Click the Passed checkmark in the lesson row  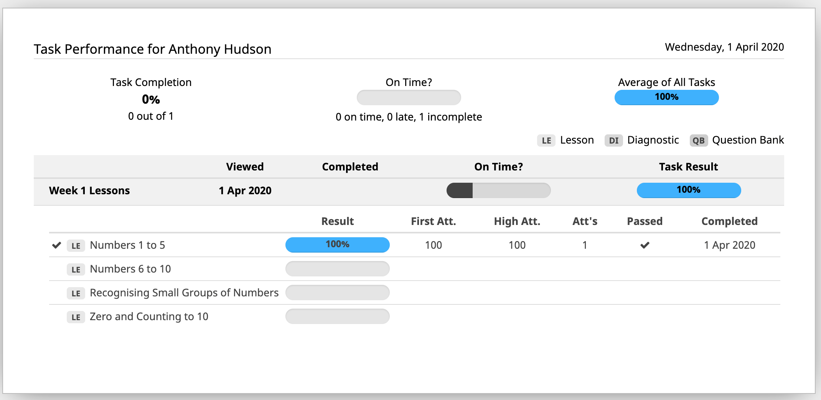tap(645, 245)
